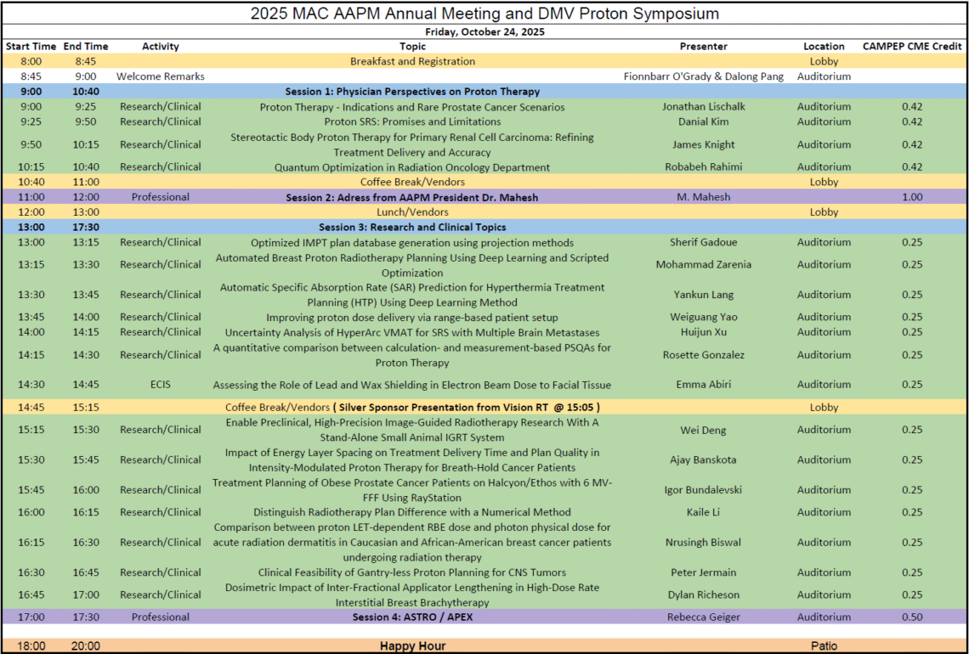Click the 'CAMPEP CME Credit' column header
Viewport: 969px width, 654px height.
tap(912, 46)
